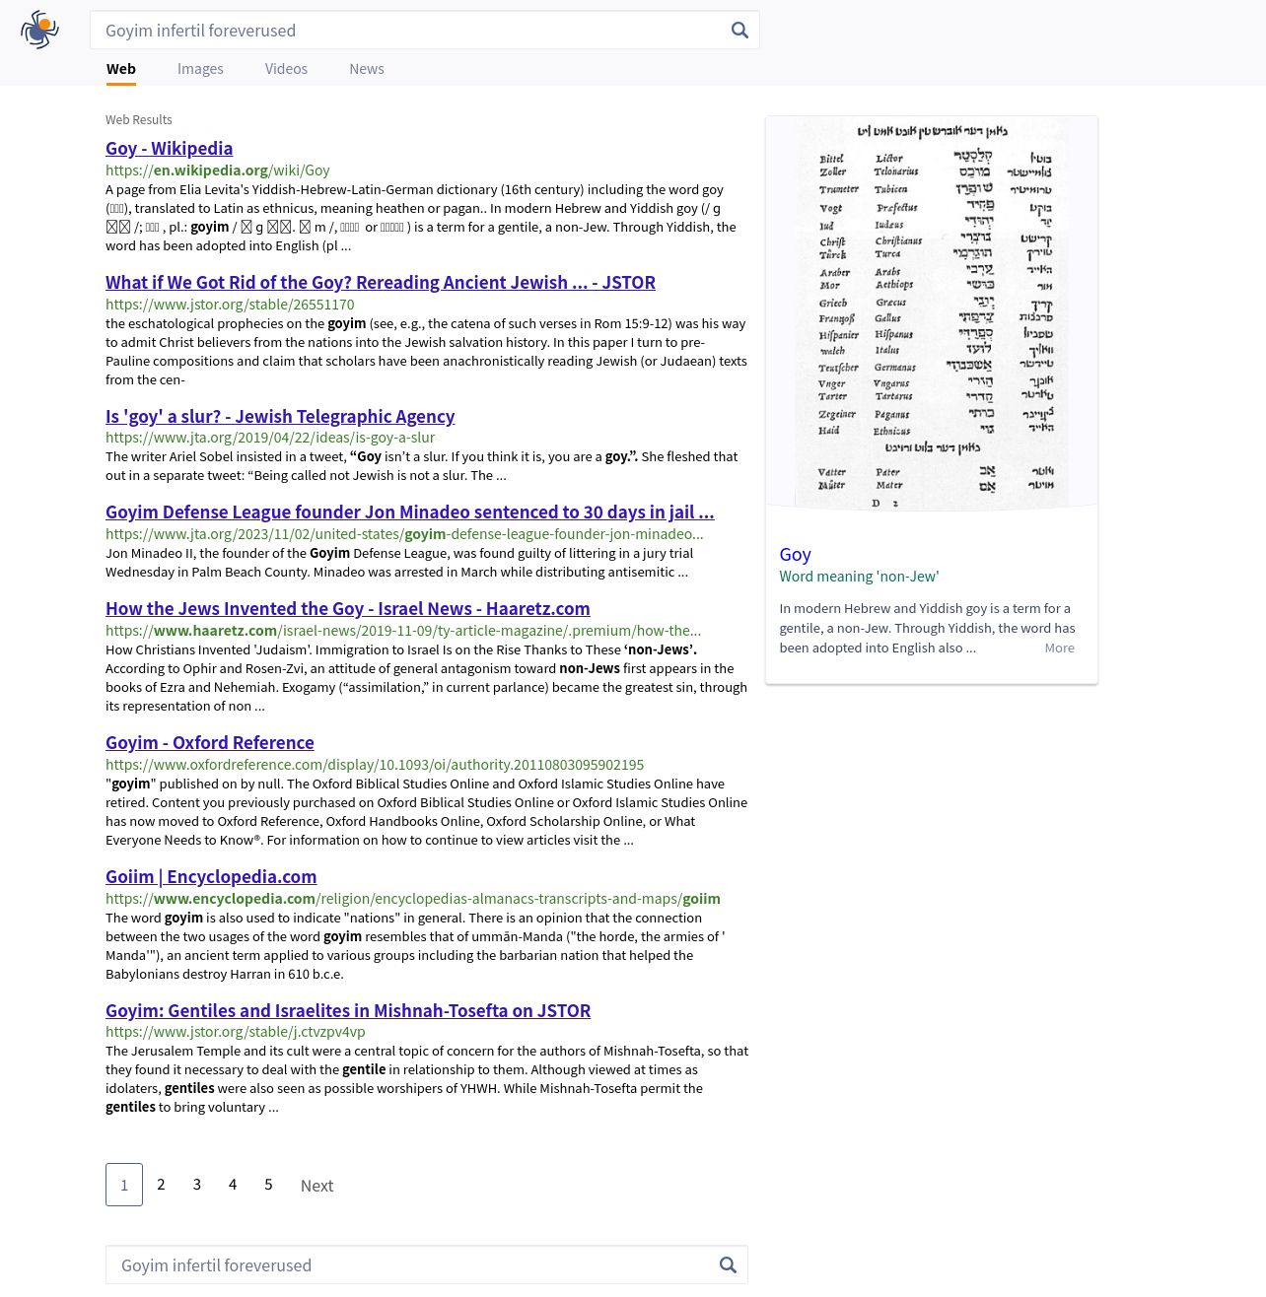1266x1297 pixels.
Task: Click the dictionary page thumbnail image
Action: point(932,313)
